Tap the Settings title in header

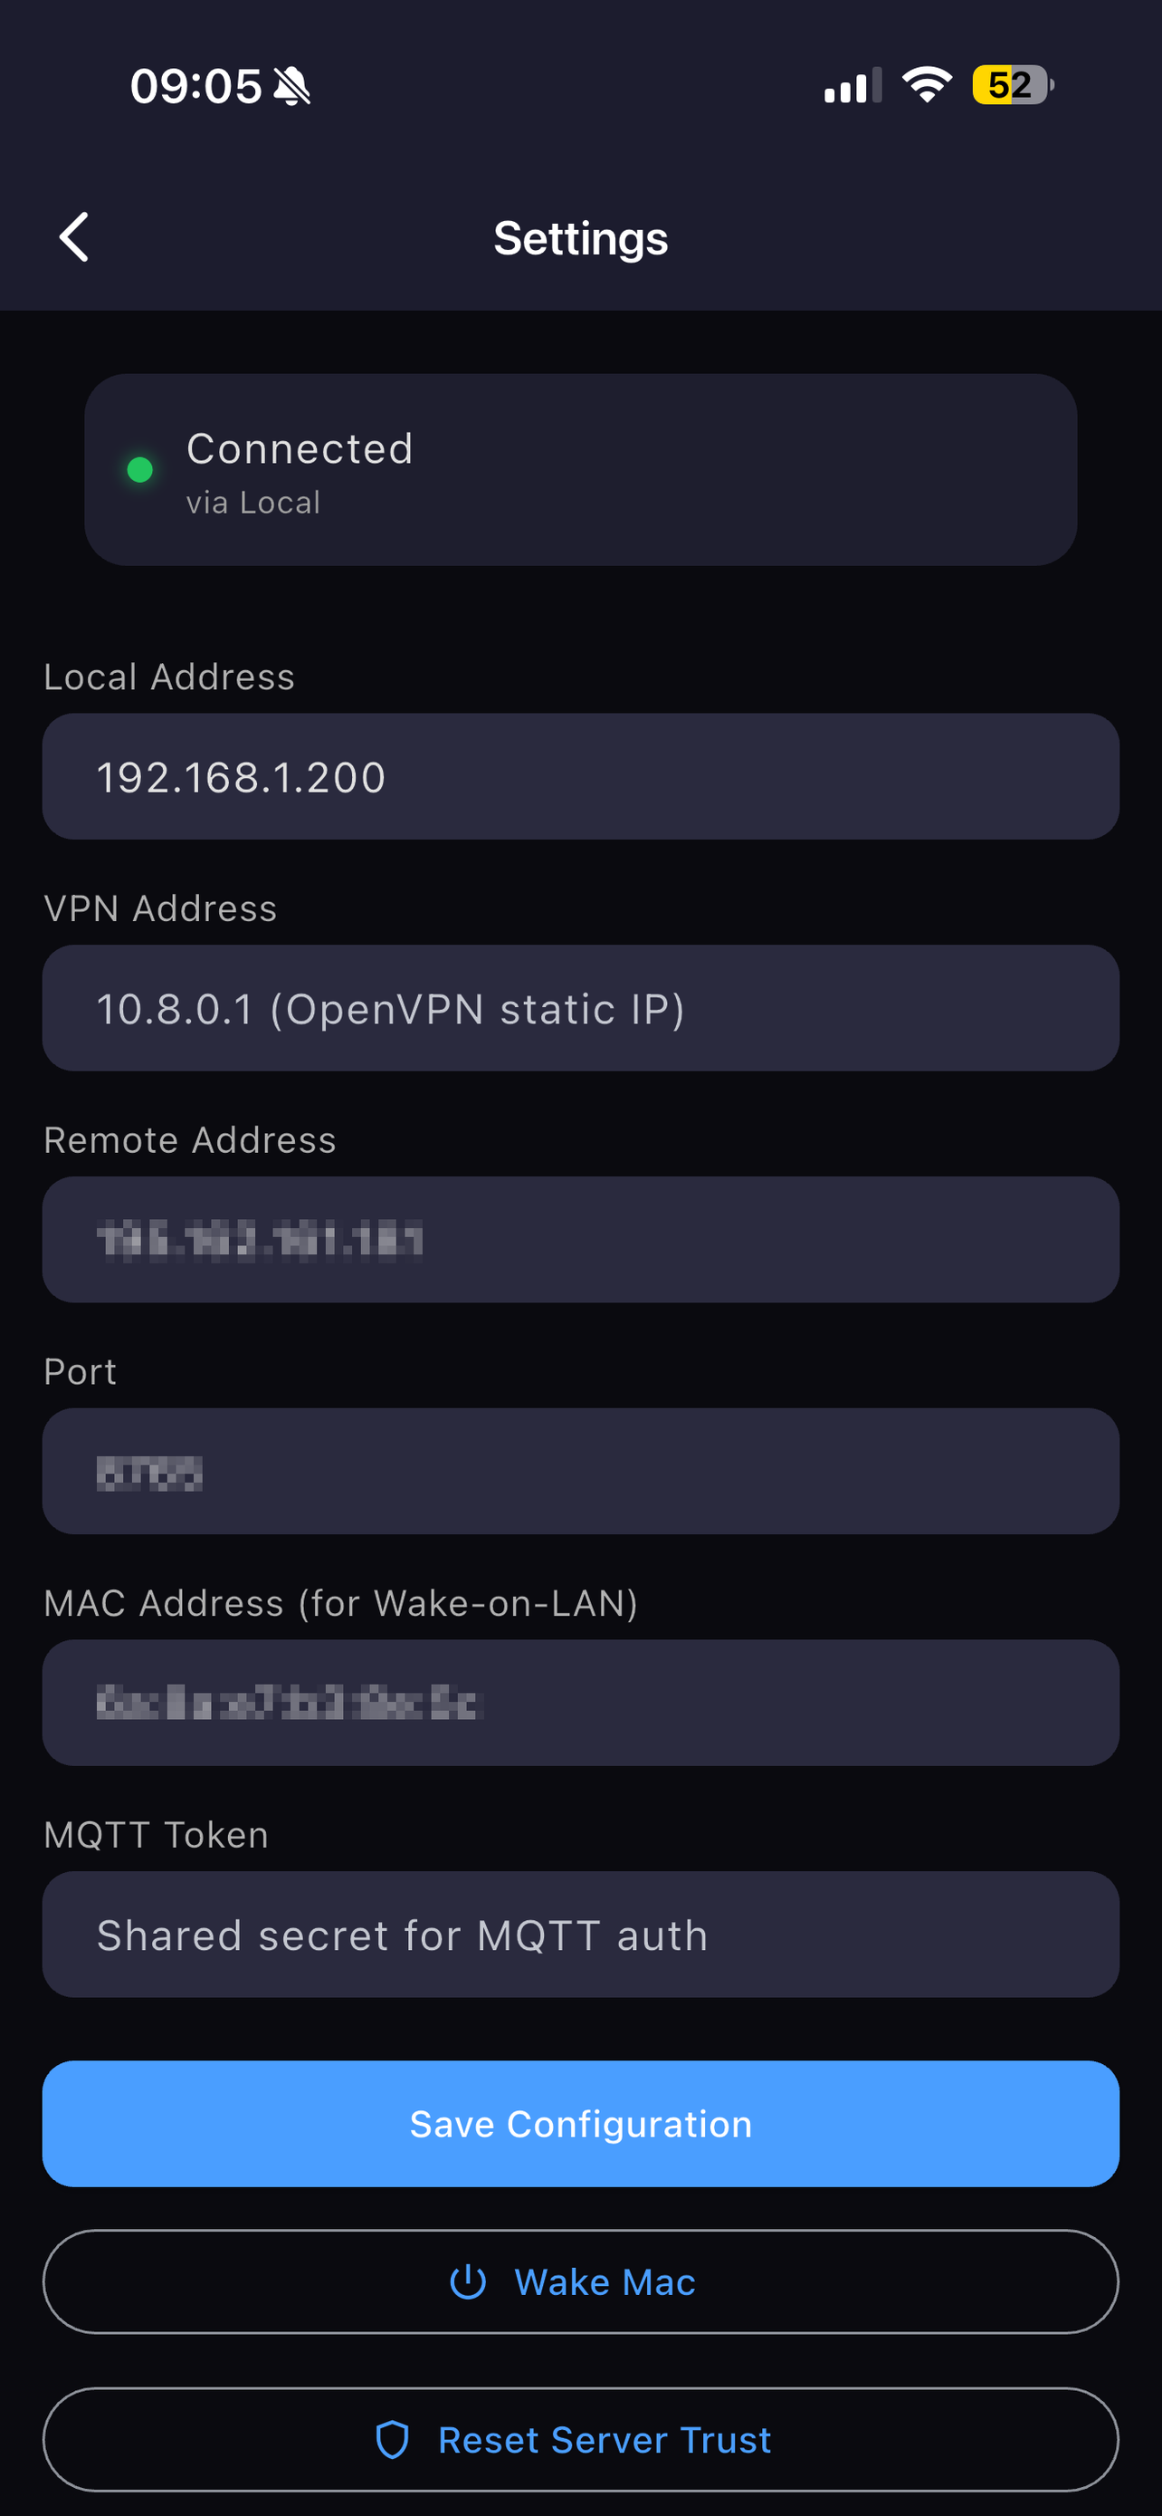click(x=580, y=238)
